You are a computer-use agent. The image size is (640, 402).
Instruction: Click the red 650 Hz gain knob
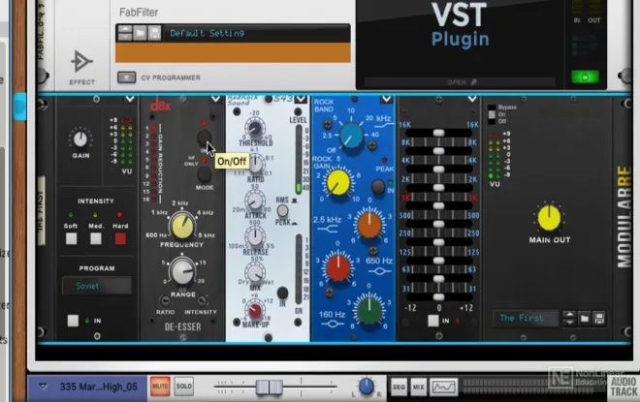click(x=338, y=268)
